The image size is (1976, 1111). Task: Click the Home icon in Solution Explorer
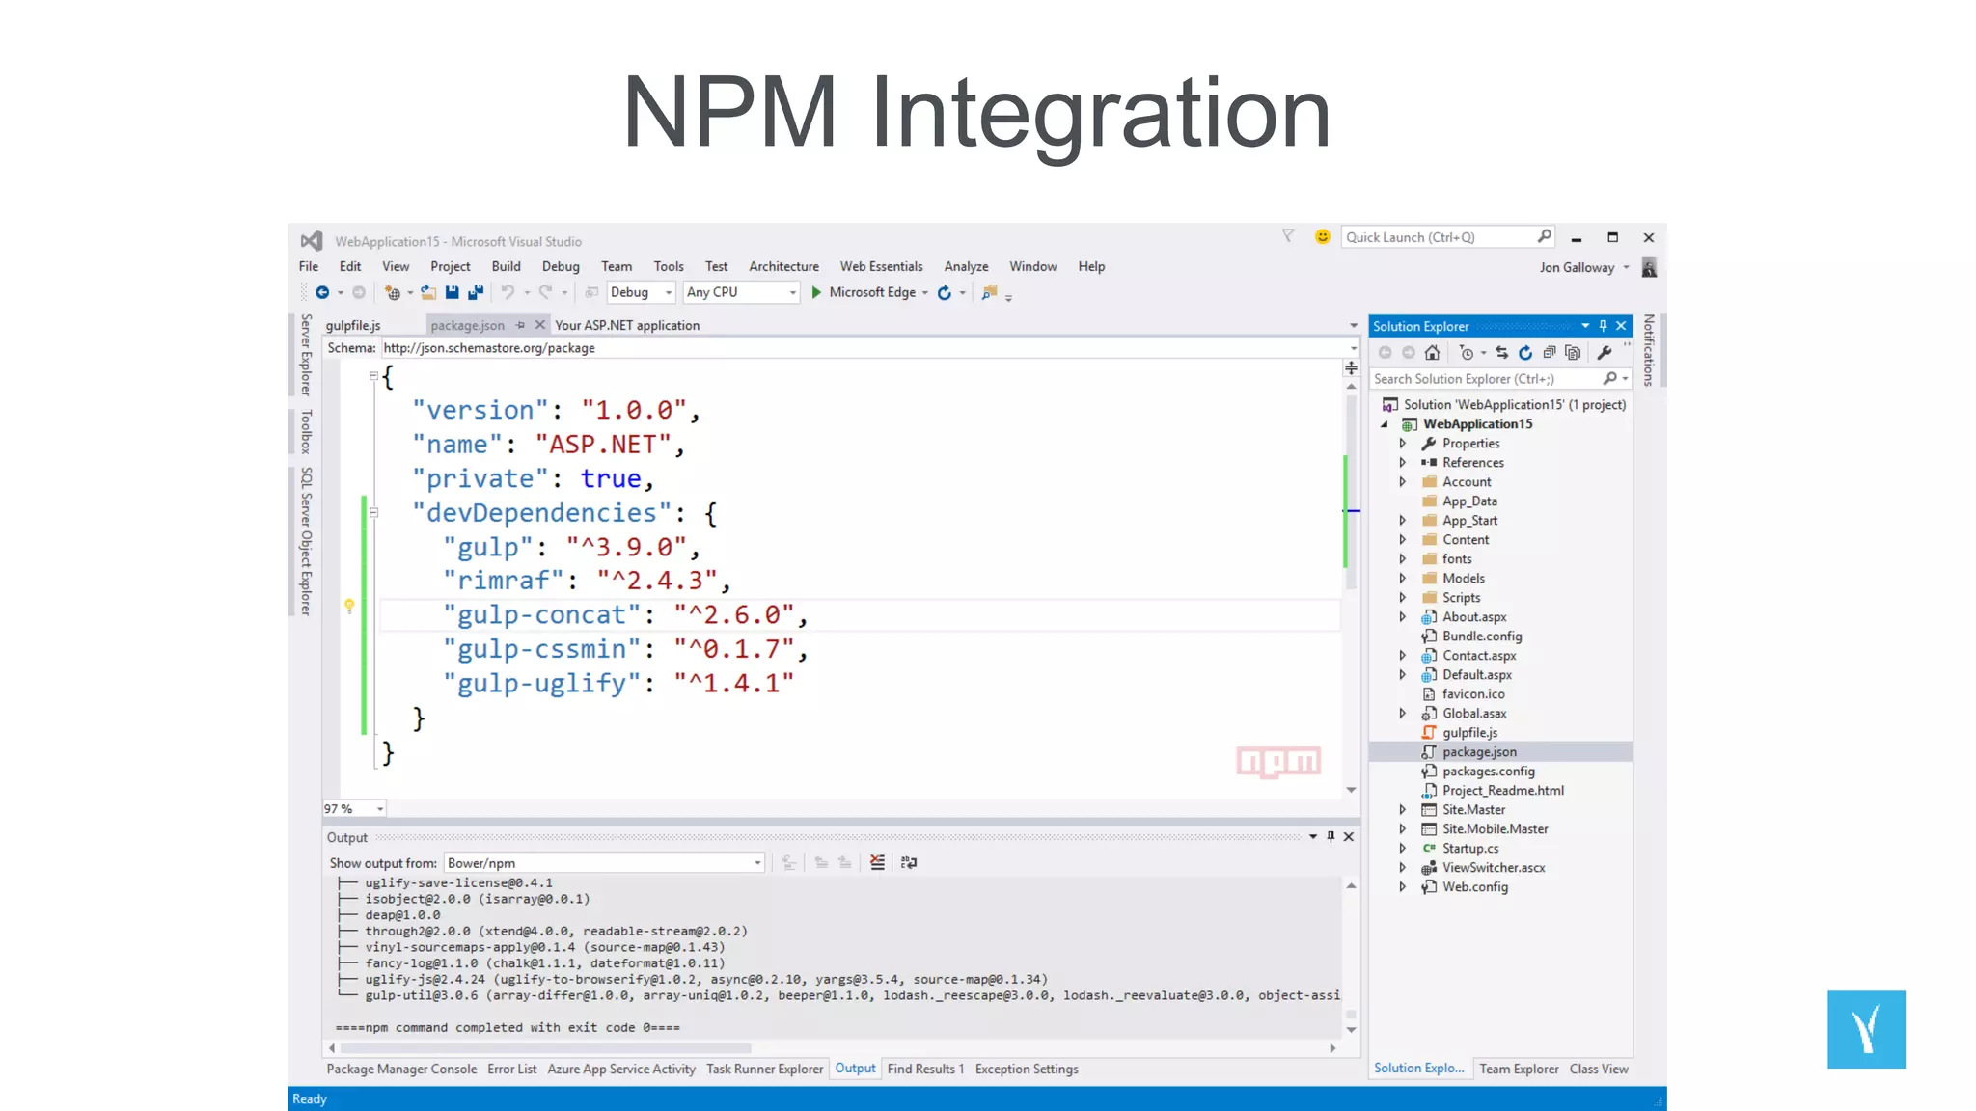1432,353
